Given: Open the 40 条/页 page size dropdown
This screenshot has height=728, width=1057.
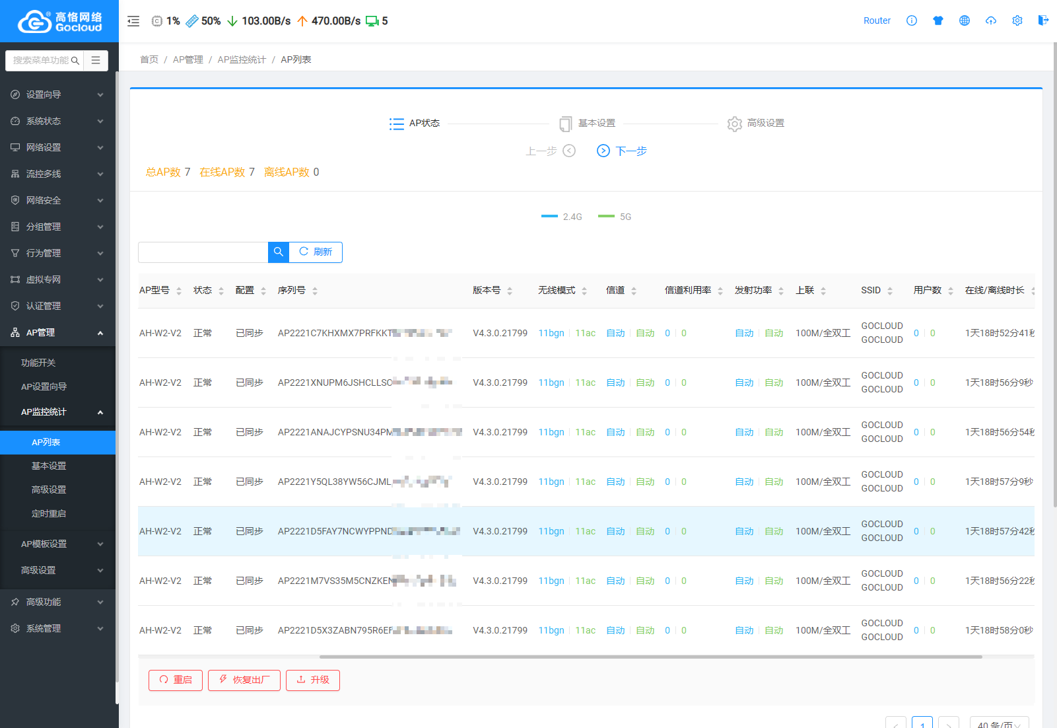Looking at the screenshot, I should (x=999, y=723).
